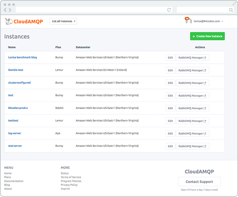The height and width of the screenshot is (197, 238).
Task: Open RabbitMQ Manager for Lovisa benchmark blog
Action: click(x=193, y=58)
